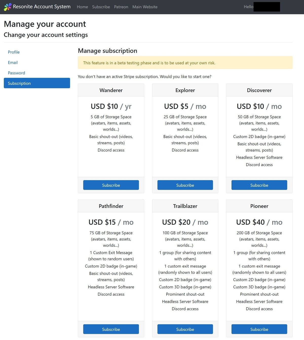
Task: Subscribe to the Discoverer plan
Action: (x=259, y=185)
